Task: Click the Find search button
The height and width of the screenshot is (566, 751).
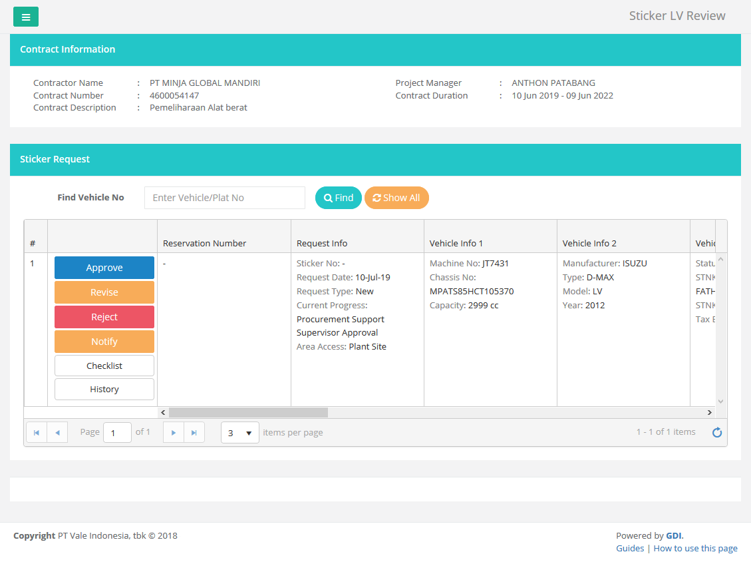Action: coord(338,198)
